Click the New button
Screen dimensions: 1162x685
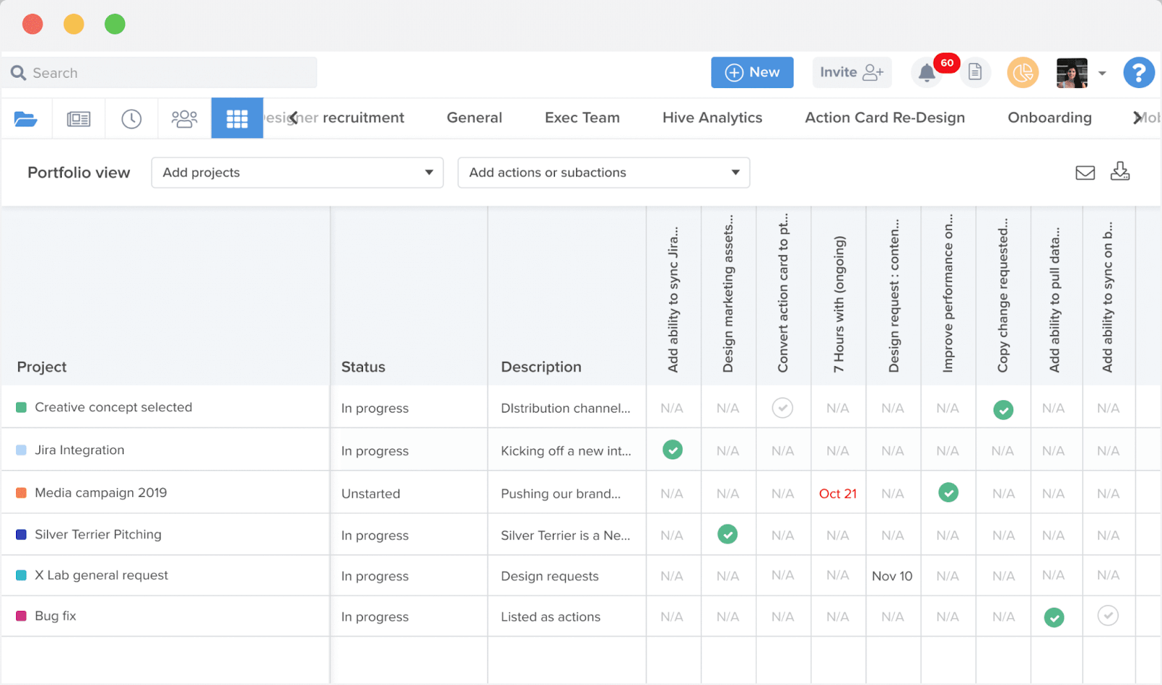tap(752, 73)
